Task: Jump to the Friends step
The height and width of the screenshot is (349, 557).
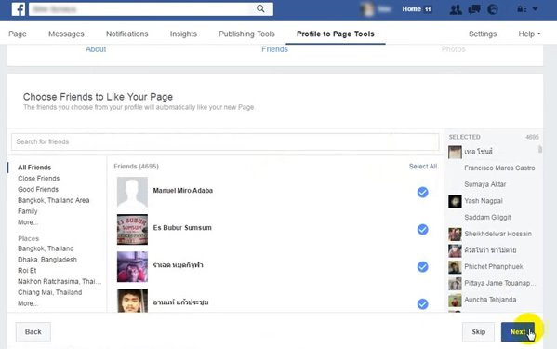Action: pos(274,49)
